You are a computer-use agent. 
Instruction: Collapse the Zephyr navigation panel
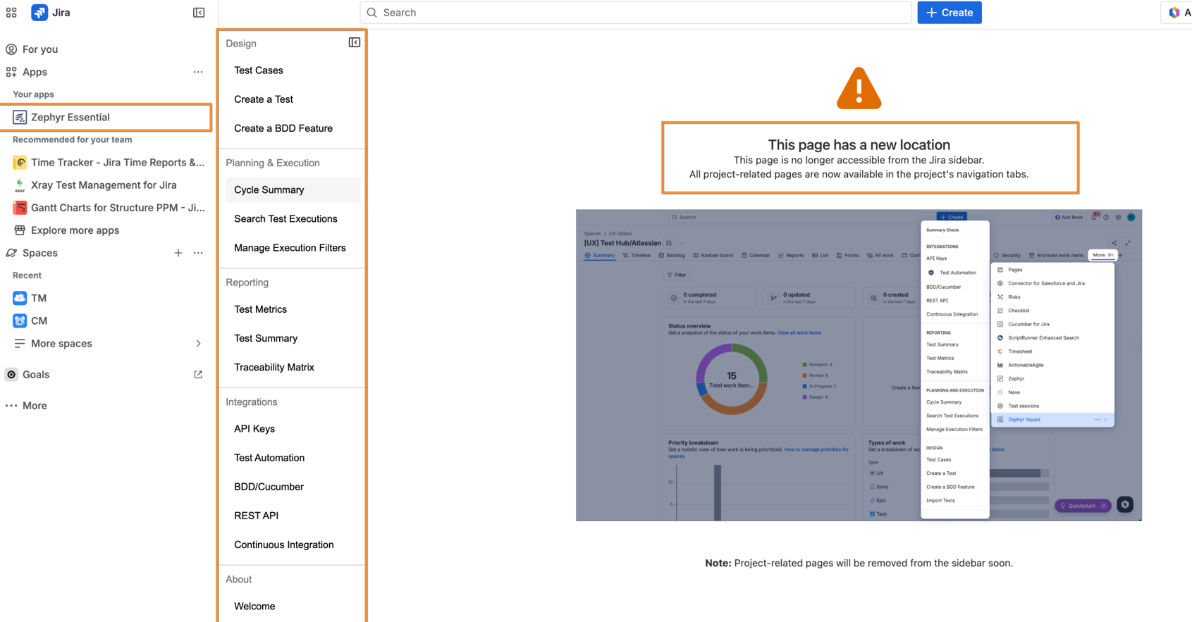[x=354, y=43]
